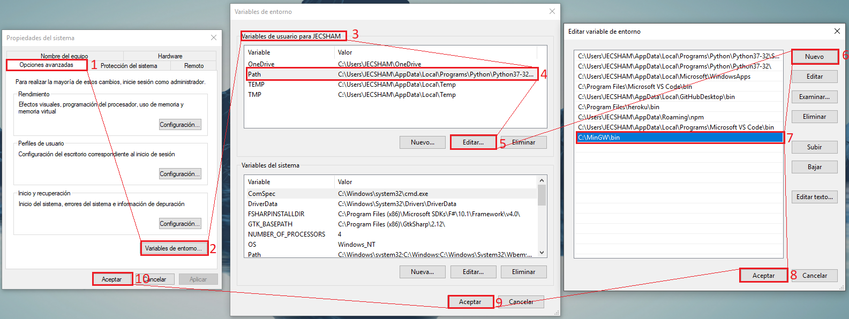Switch to the Opciones avanzadas tab
The width and height of the screenshot is (849, 319).
[47, 65]
